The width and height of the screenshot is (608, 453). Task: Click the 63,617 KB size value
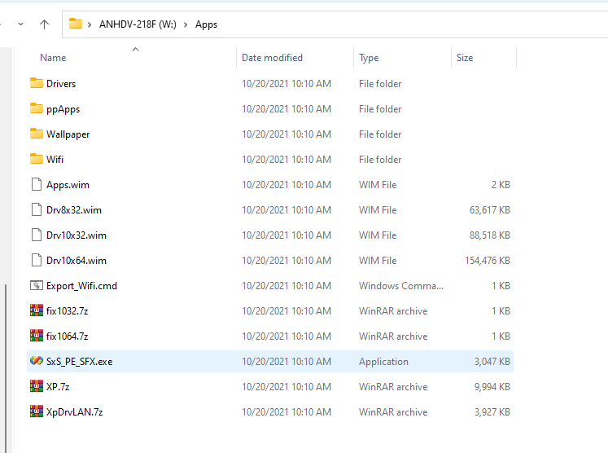[x=490, y=210]
